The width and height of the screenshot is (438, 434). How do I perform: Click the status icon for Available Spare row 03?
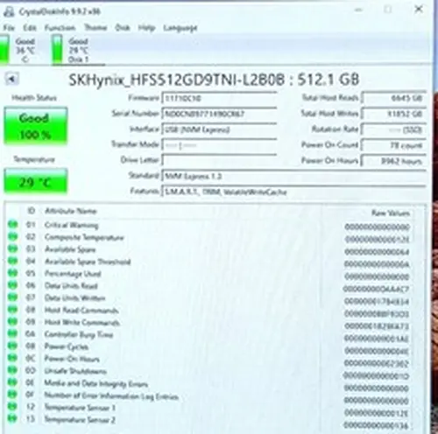tap(12, 248)
